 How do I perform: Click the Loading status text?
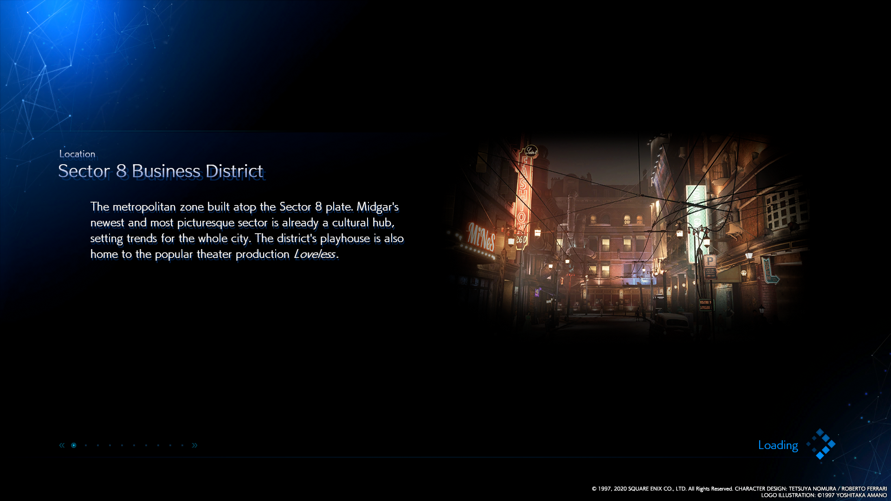[778, 445]
